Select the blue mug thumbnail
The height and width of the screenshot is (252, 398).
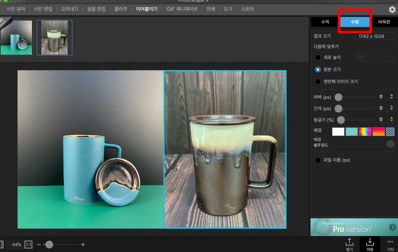[x=16, y=38]
